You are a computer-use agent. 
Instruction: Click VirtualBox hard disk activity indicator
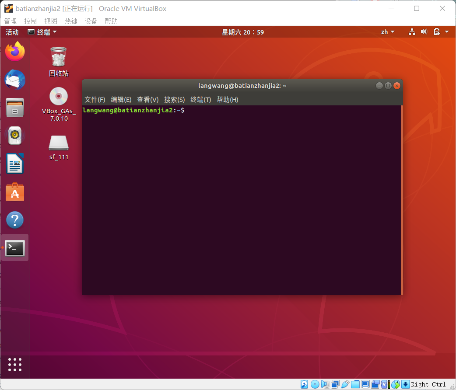click(304, 384)
